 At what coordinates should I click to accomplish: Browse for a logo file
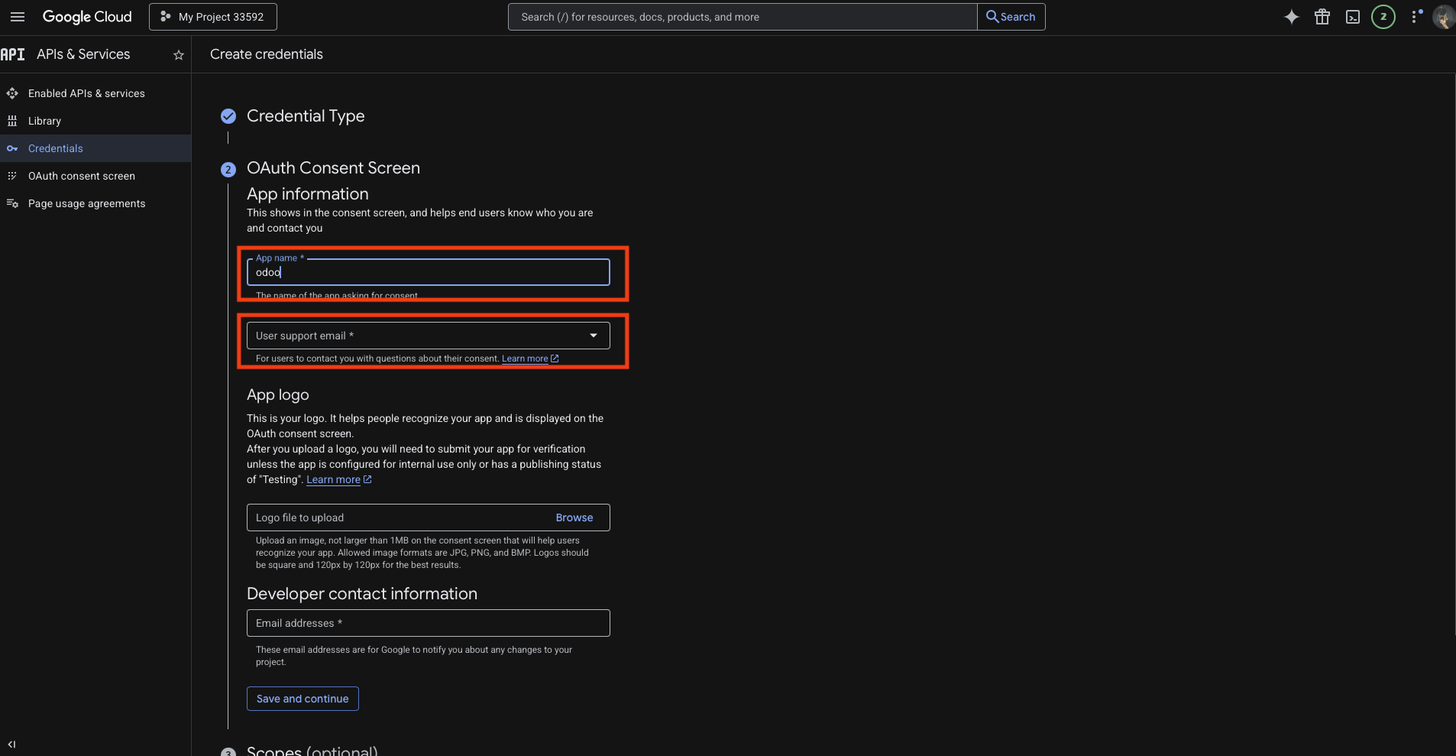point(574,518)
